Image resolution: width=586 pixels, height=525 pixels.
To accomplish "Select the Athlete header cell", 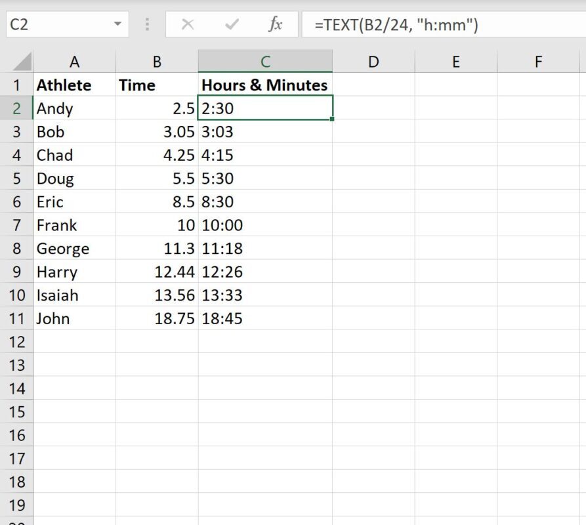I will coord(75,85).
